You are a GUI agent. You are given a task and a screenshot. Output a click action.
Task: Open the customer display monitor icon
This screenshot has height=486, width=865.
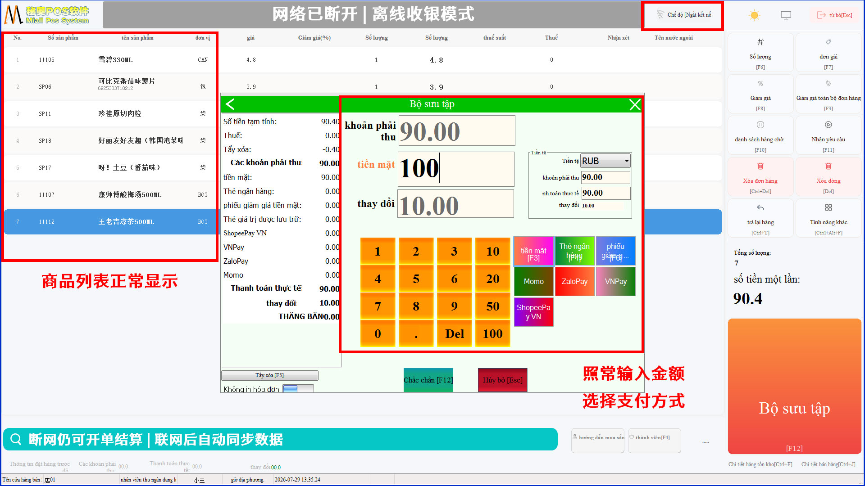(786, 15)
